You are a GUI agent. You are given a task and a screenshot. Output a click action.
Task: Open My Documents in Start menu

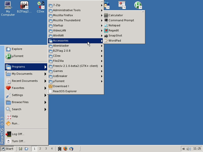point(26,74)
